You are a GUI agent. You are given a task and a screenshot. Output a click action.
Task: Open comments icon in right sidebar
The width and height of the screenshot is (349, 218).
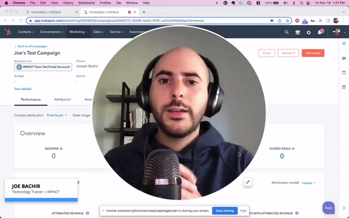tap(344, 58)
